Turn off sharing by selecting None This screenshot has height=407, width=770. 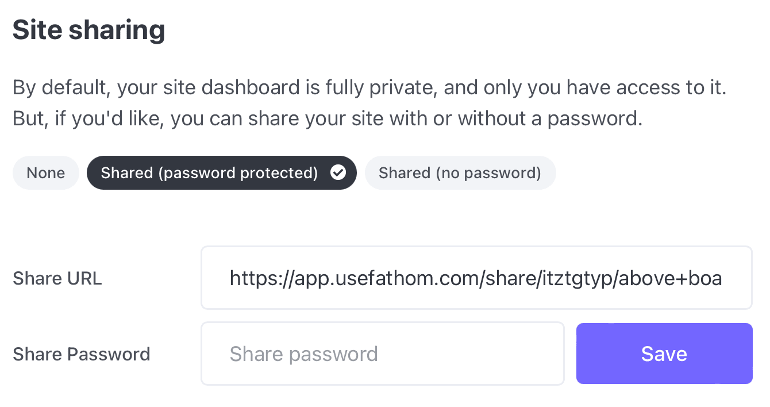pos(45,172)
